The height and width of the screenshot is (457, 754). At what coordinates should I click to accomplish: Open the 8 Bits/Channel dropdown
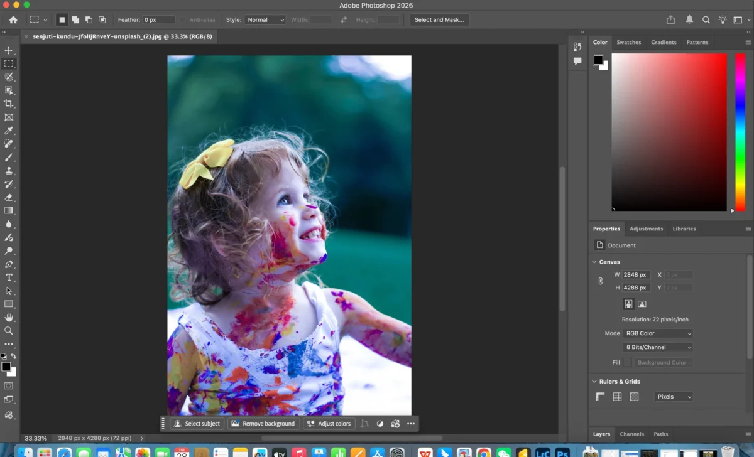click(x=658, y=347)
